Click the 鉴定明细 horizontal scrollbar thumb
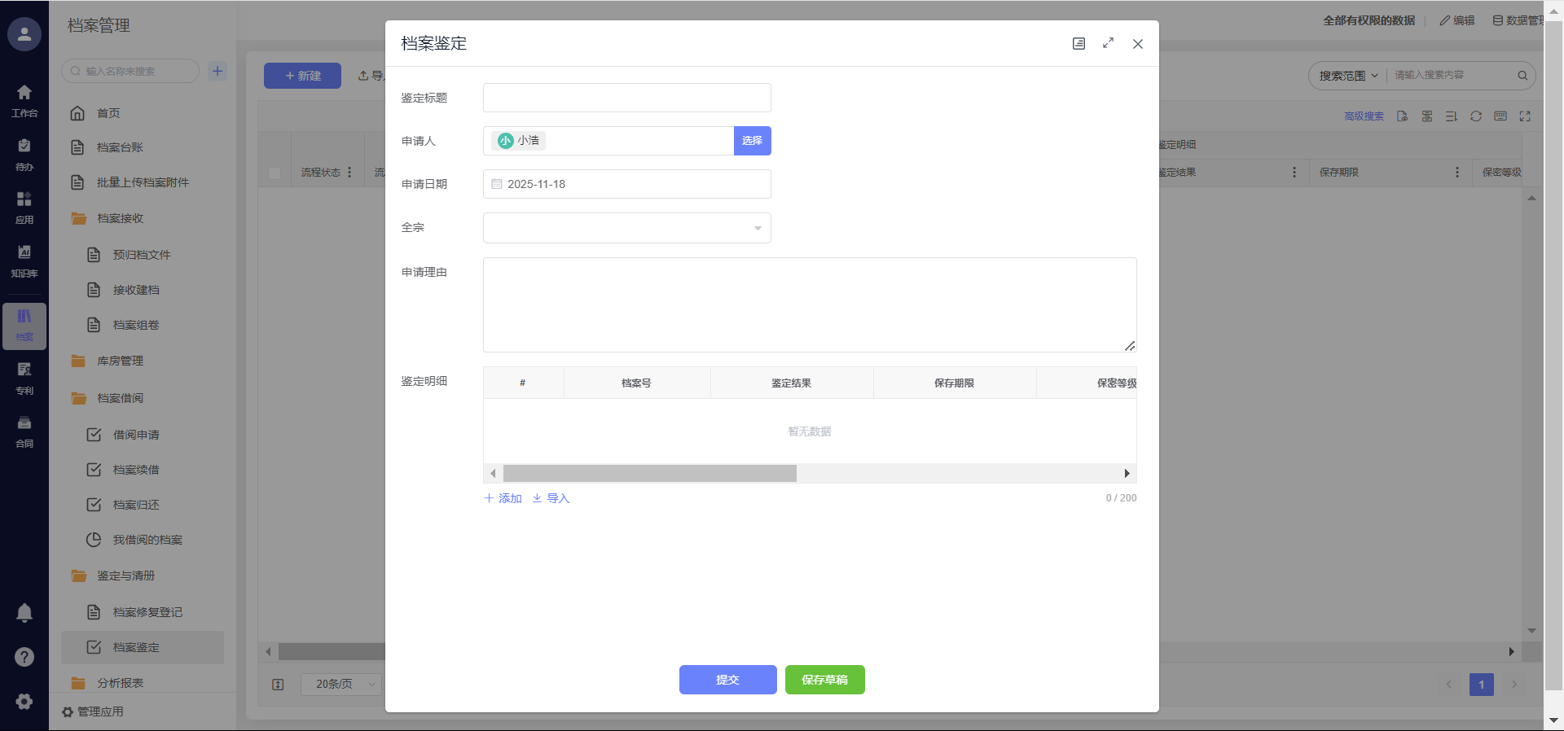Viewport: 1564px width, 731px height. tap(649, 474)
